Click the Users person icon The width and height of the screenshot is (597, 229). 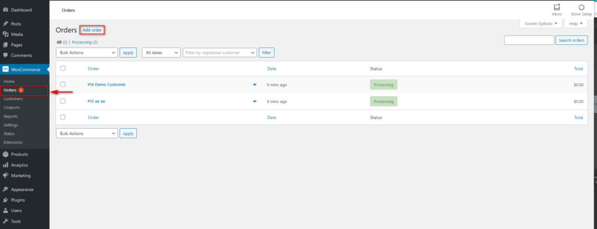tap(5, 210)
